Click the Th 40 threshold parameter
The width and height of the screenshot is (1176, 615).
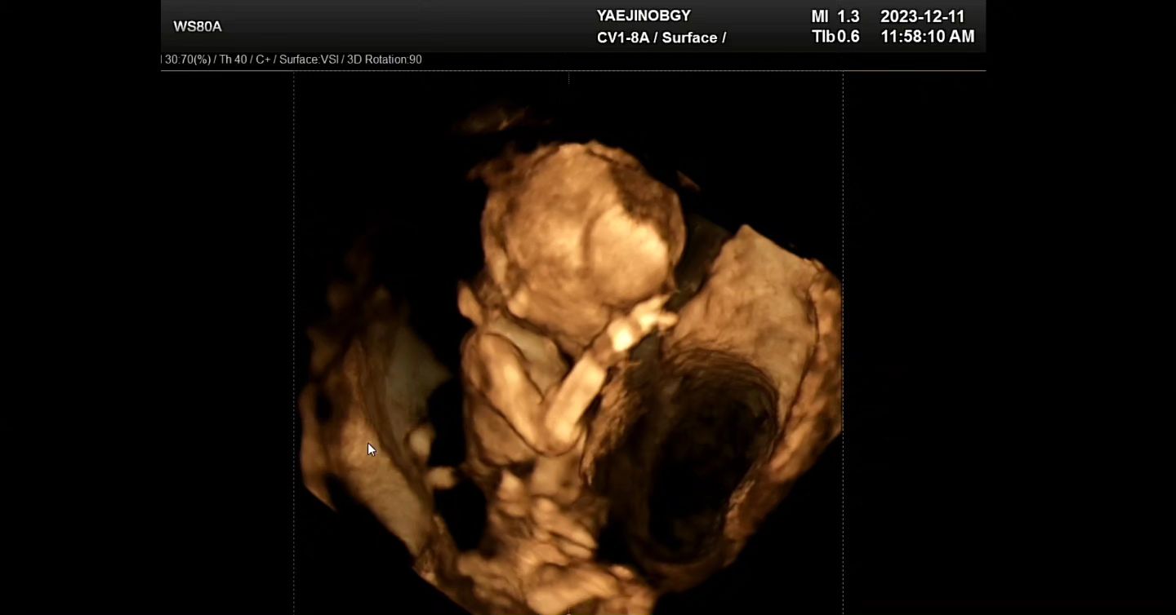[x=233, y=60]
